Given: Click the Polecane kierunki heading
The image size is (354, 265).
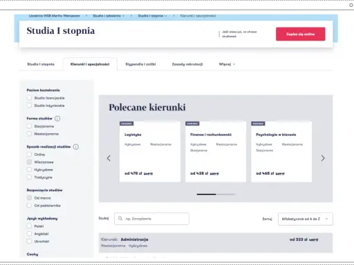Looking at the screenshot, I should tap(147, 108).
